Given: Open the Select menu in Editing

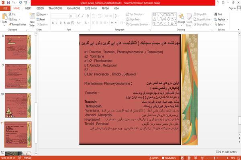Looking at the screenshot, I should 220,24.
